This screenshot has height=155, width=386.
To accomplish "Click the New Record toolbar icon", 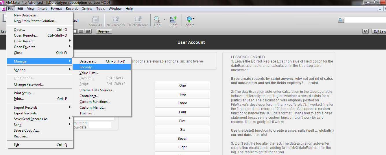I will (116, 20).
